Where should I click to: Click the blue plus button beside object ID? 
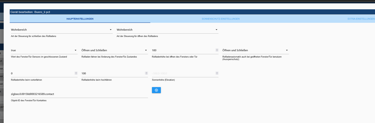(156, 90)
